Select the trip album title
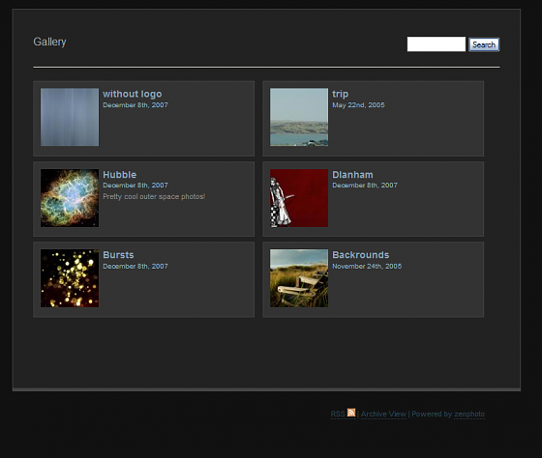Image resolution: width=542 pixels, height=458 pixels. click(340, 94)
